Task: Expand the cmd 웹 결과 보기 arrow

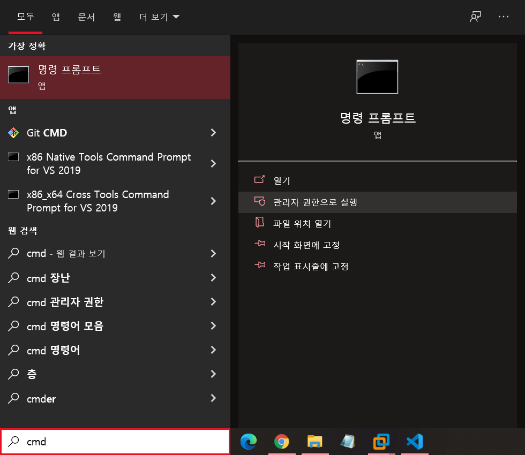Action: [213, 254]
